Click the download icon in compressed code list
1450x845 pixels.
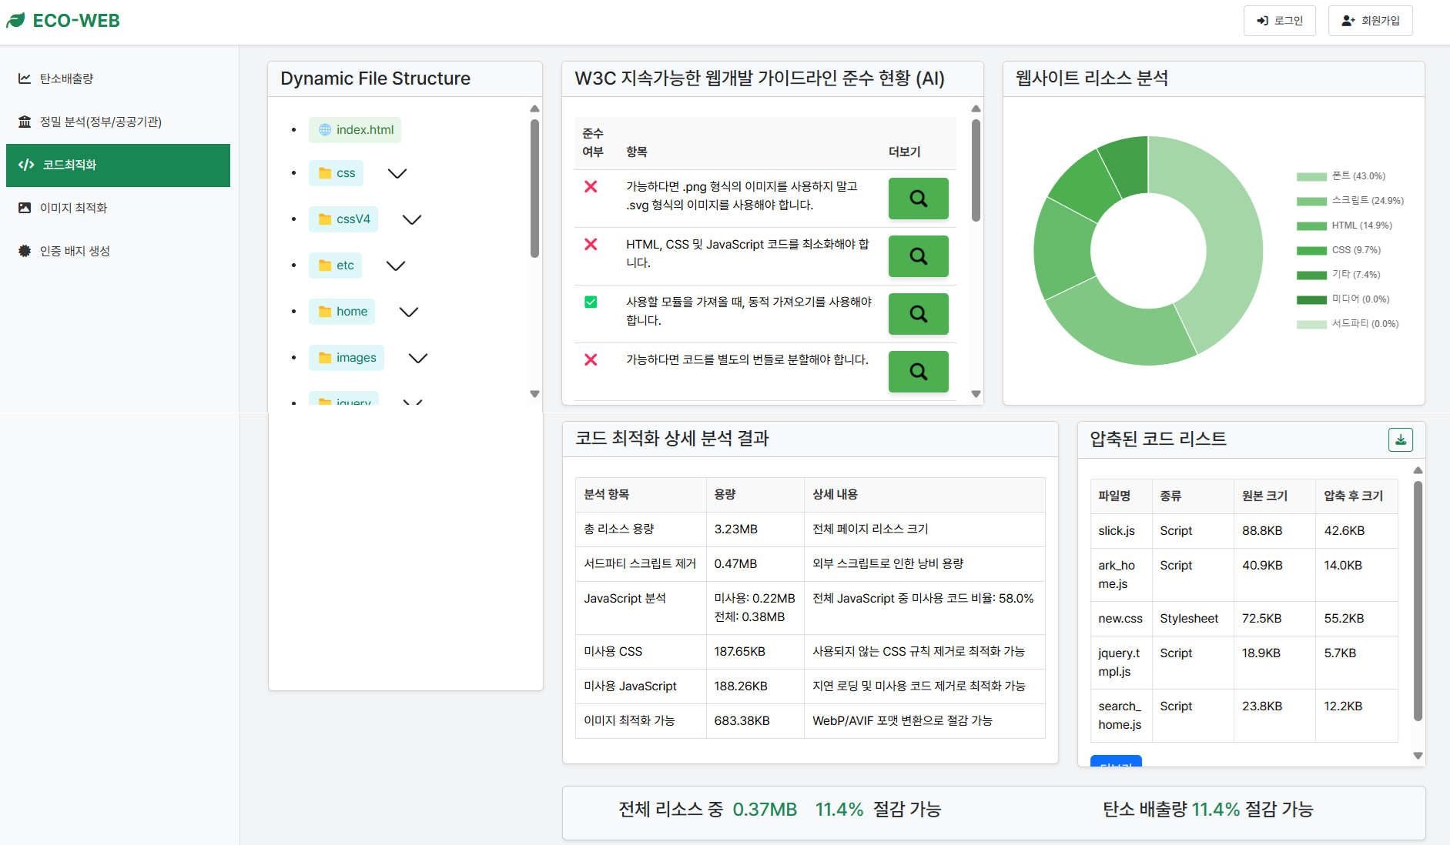pos(1400,439)
